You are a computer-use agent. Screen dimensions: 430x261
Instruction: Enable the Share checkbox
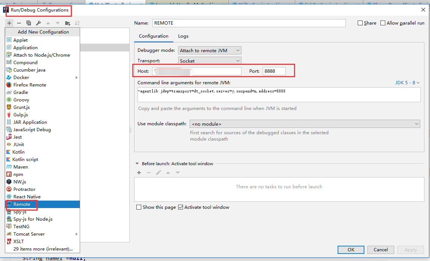point(360,23)
